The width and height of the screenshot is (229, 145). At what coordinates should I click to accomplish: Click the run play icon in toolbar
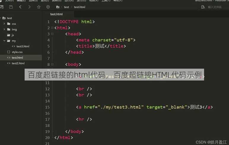click(x=48, y=7)
